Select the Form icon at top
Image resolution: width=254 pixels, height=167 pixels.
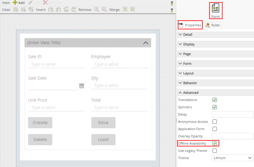(216, 11)
